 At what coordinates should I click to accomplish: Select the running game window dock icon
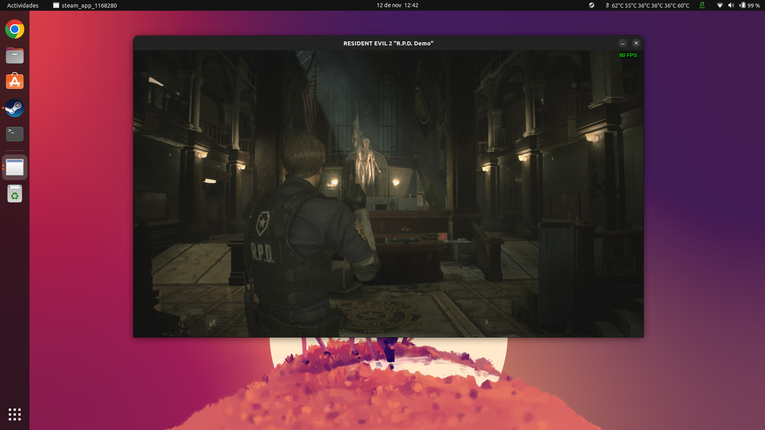[x=15, y=167]
